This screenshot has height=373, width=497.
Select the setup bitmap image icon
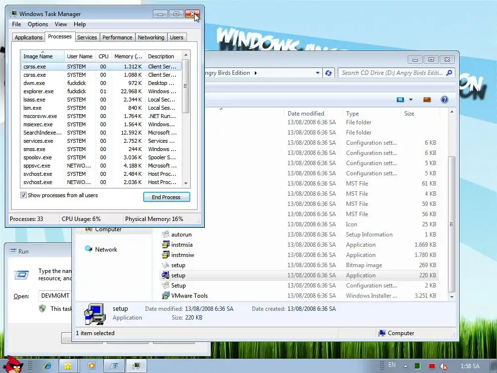(166, 265)
